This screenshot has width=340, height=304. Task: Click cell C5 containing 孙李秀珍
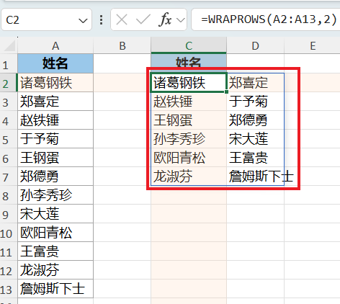pyautogui.click(x=189, y=139)
